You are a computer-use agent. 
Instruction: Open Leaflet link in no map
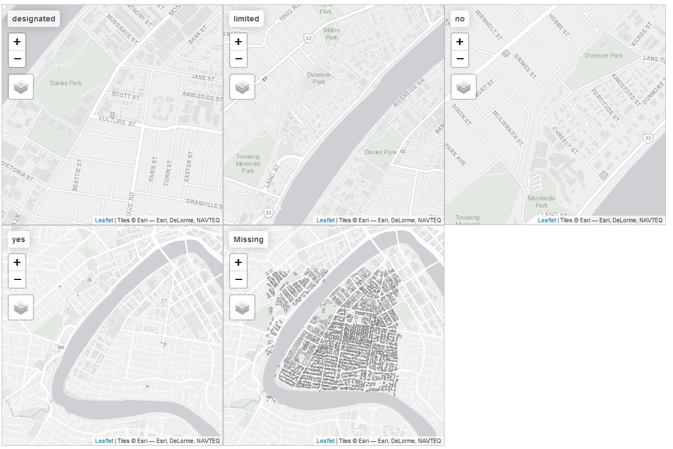547,220
